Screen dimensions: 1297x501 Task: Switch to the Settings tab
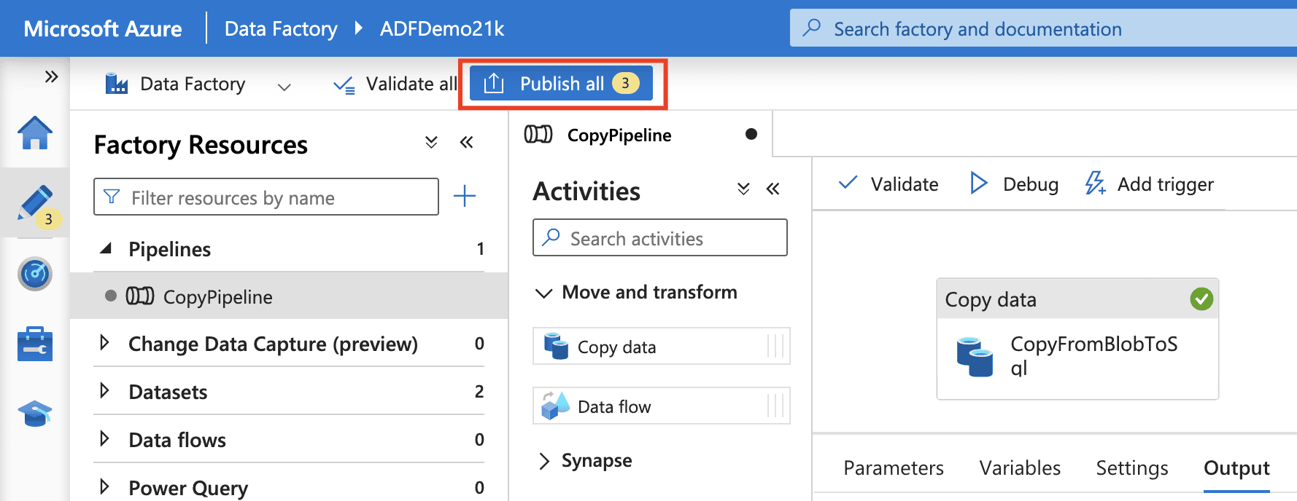1131,468
